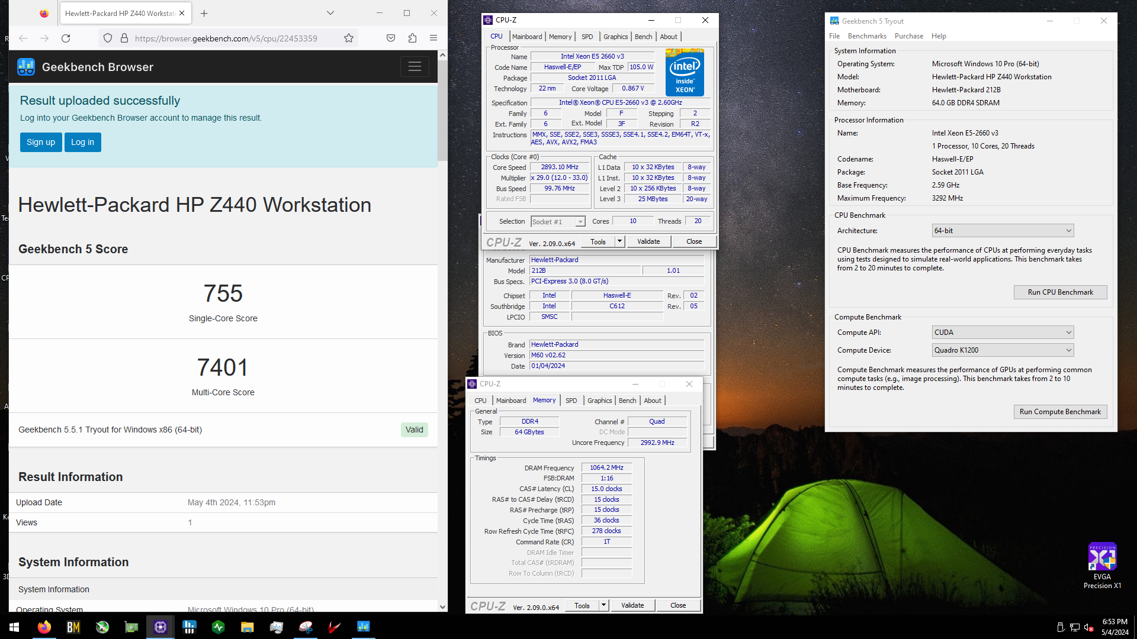
Task: Open the muted volume tray icon
Action: [1088, 628]
